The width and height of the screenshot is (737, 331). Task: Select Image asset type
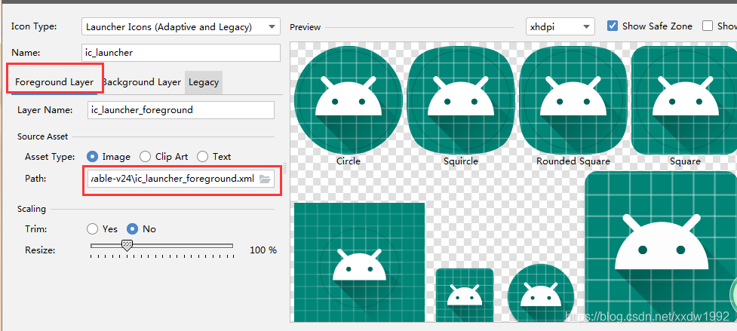[x=93, y=156]
